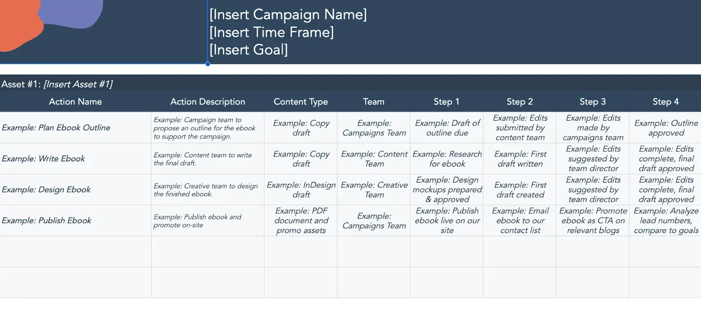Viewport: 701px width, 312px height.
Task: Click the 'Step 1' column header
Action: click(446, 101)
